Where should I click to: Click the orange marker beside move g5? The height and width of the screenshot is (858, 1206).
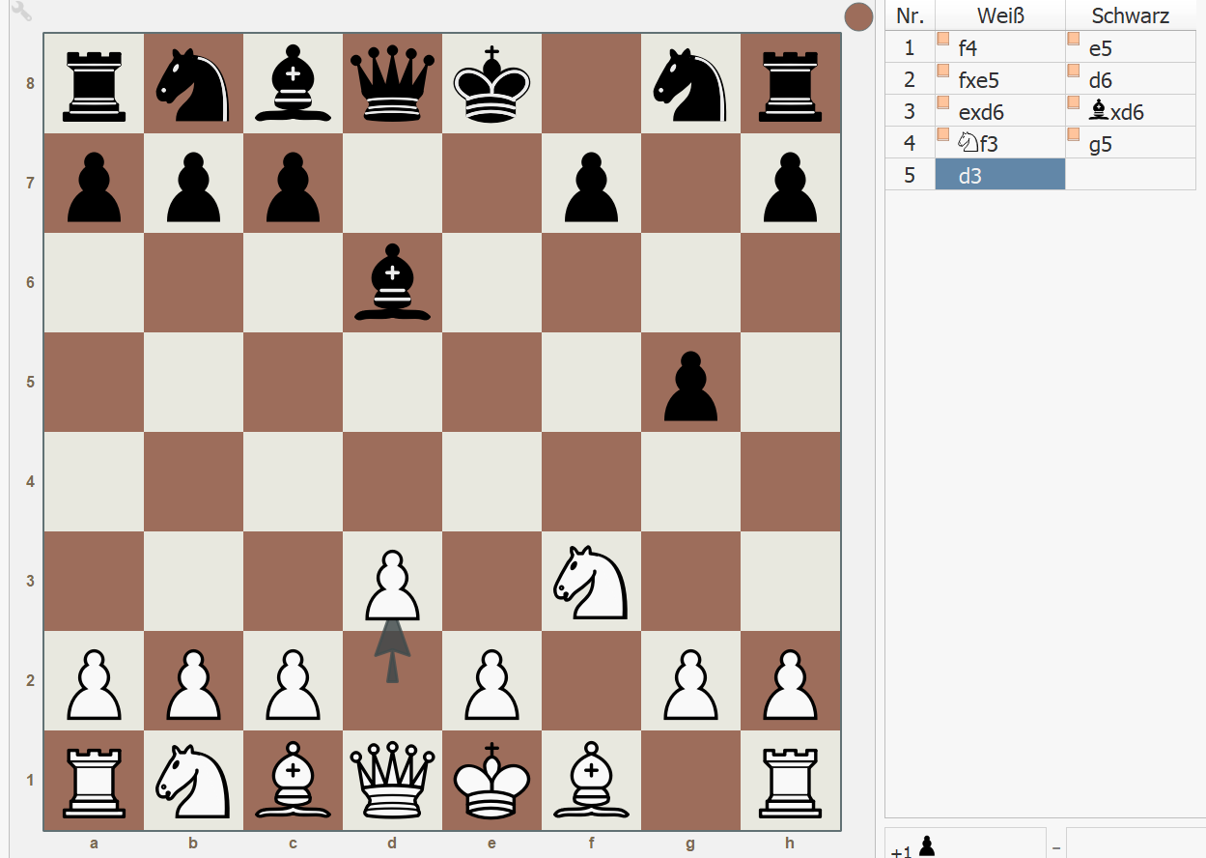tap(1073, 135)
